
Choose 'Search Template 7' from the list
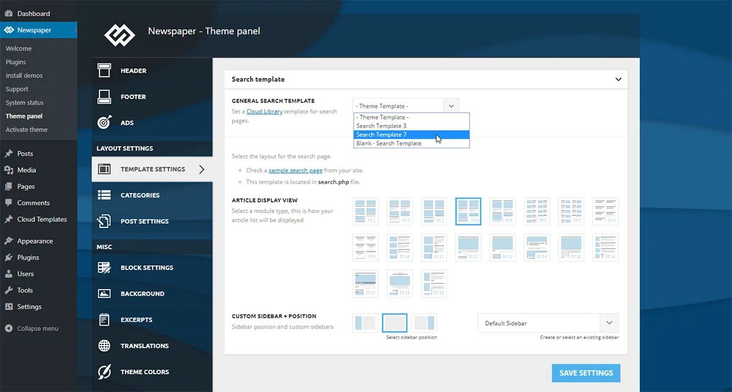[412, 135]
